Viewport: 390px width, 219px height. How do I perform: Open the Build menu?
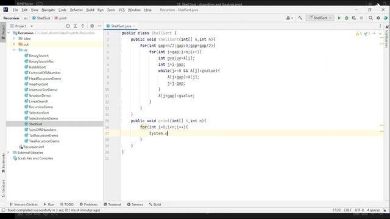(90, 10)
